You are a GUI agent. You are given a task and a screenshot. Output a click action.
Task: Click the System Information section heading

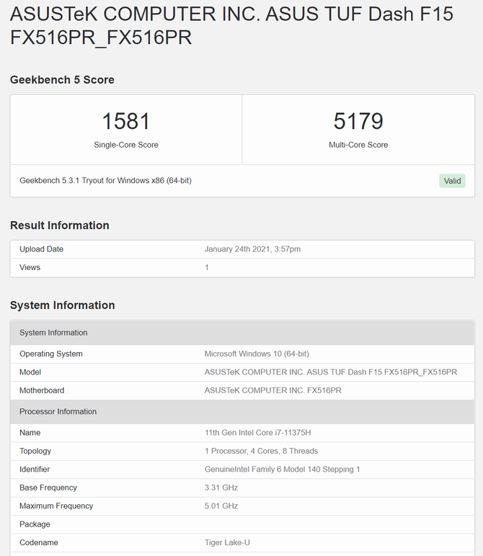pos(63,305)
